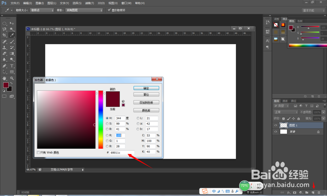Enable the Only Web Colors checkbox
This screenshot has height=196, width=327.
pos(38,153)
